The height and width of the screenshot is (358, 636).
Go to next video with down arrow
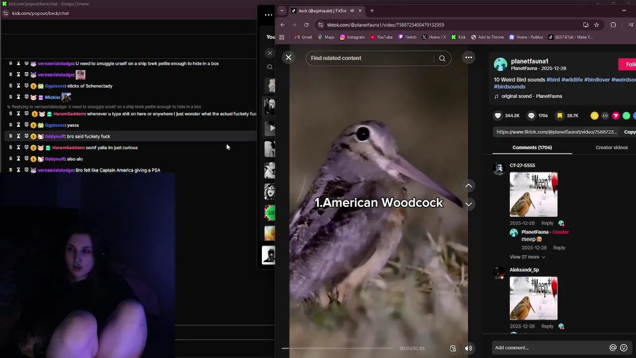469,204
